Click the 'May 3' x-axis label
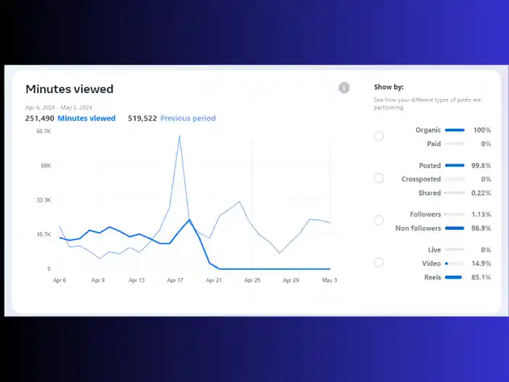The height and width of the screenshot is (382, 509). [x=329, y=280]
